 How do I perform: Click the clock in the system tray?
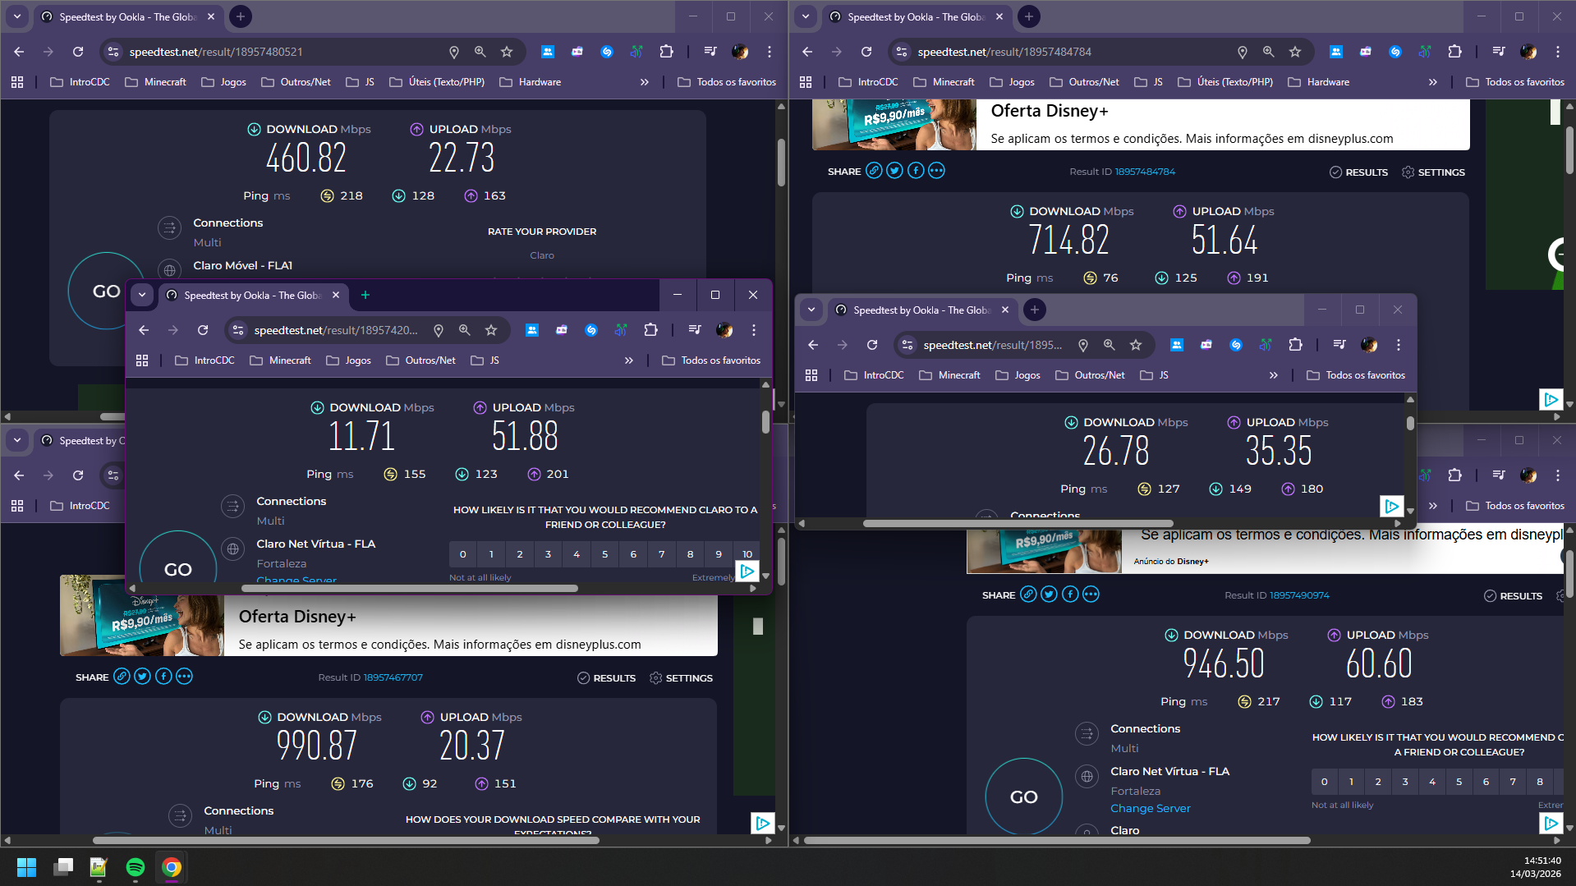click(x=1541, y=866)
